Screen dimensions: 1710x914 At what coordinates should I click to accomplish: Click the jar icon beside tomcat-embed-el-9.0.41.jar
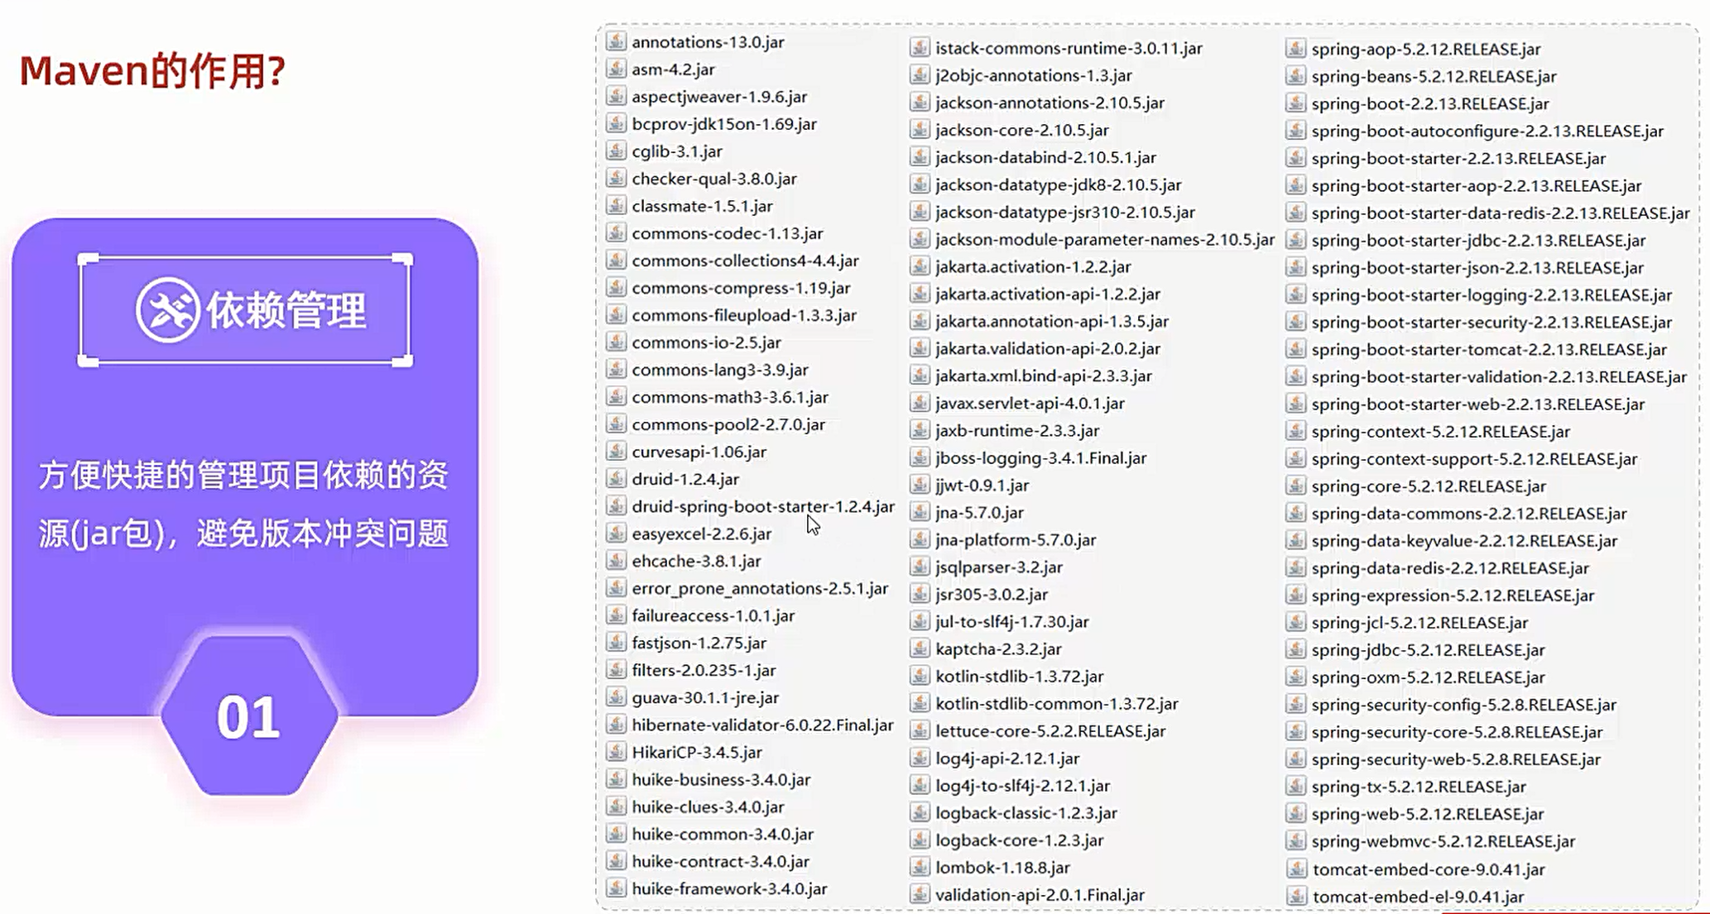(1297, 895)
